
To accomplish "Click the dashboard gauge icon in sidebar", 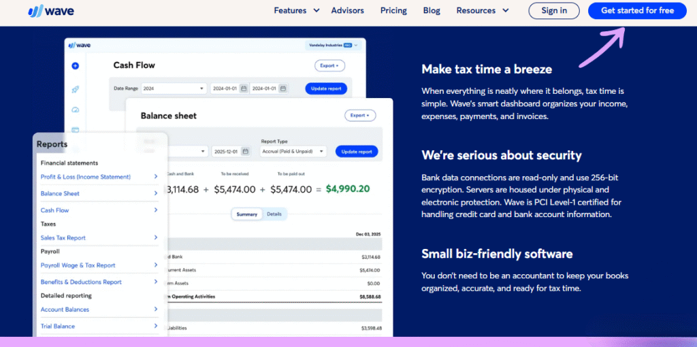I will [75, 110].
